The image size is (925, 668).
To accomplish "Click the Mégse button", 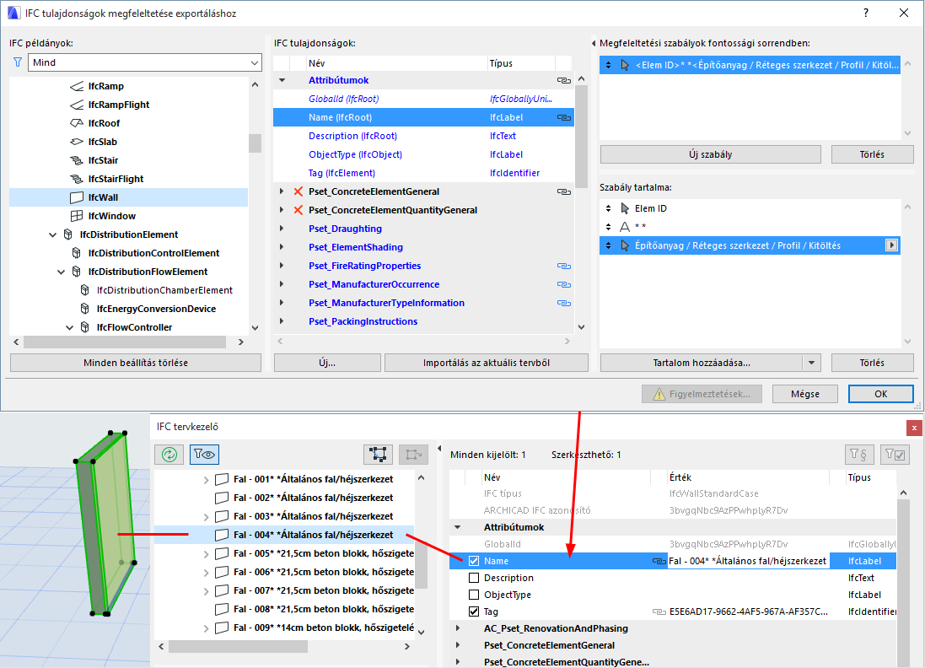I will [x=804, y=394].
